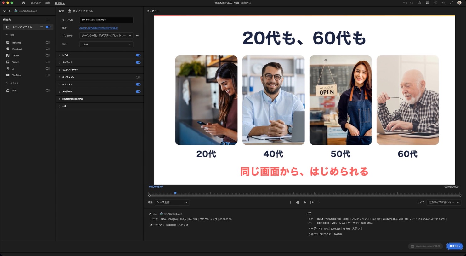Step forward one frame
The image size is (466, 256).
pos(312,202)
